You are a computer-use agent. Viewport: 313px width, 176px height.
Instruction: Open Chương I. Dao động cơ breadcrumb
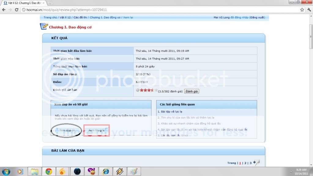105,17
